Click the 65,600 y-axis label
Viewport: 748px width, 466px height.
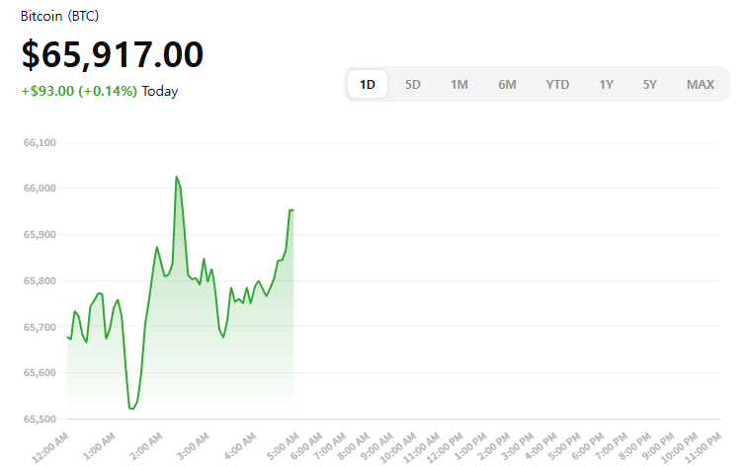click(40, 372)
